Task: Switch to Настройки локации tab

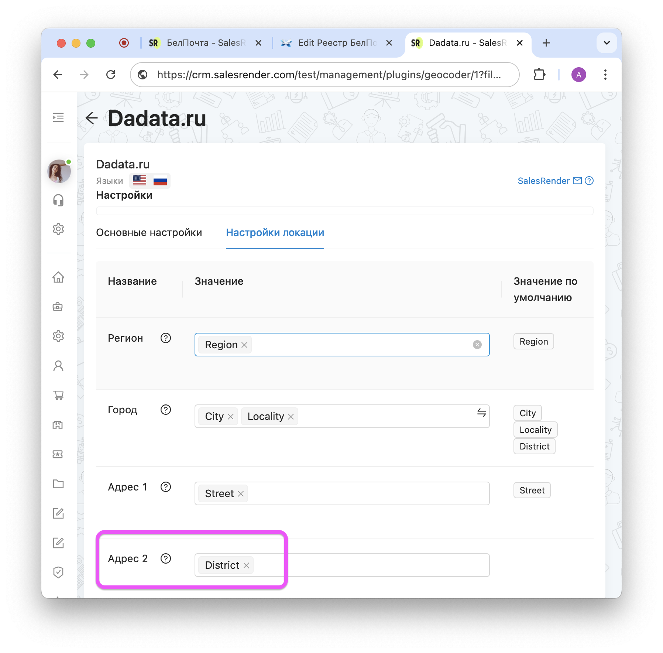Action: pyautogui.click(x=275, y=233)
